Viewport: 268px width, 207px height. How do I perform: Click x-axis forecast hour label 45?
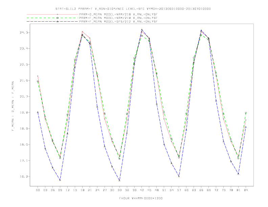tap(149, 190)
